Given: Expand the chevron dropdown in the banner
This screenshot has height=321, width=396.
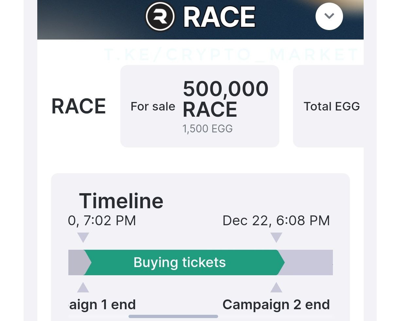Looking at the screenshot, I should pos(329,16).
